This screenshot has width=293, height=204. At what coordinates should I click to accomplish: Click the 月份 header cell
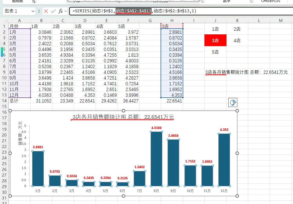[19, 26]
